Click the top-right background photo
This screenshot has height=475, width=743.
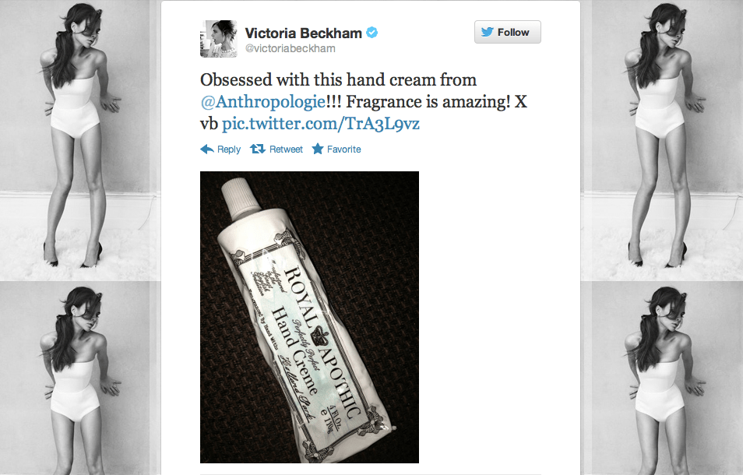662,140
